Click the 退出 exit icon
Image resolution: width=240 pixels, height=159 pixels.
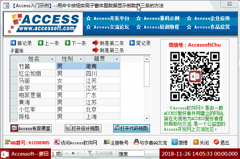(x=216, y=143)
